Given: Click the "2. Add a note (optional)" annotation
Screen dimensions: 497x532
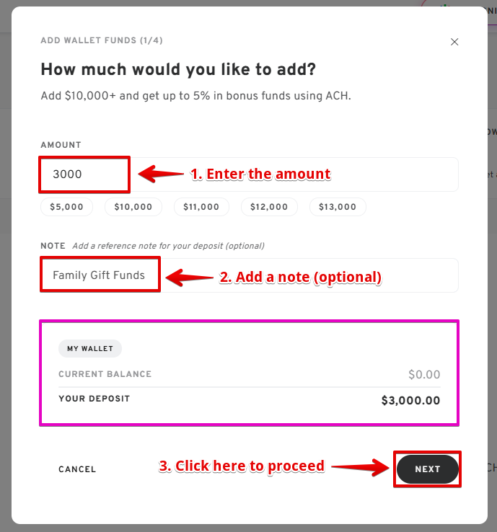Looking at the screenshot, I should (x=300, y=277).
